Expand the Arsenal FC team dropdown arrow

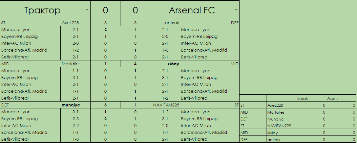[236, 10]
